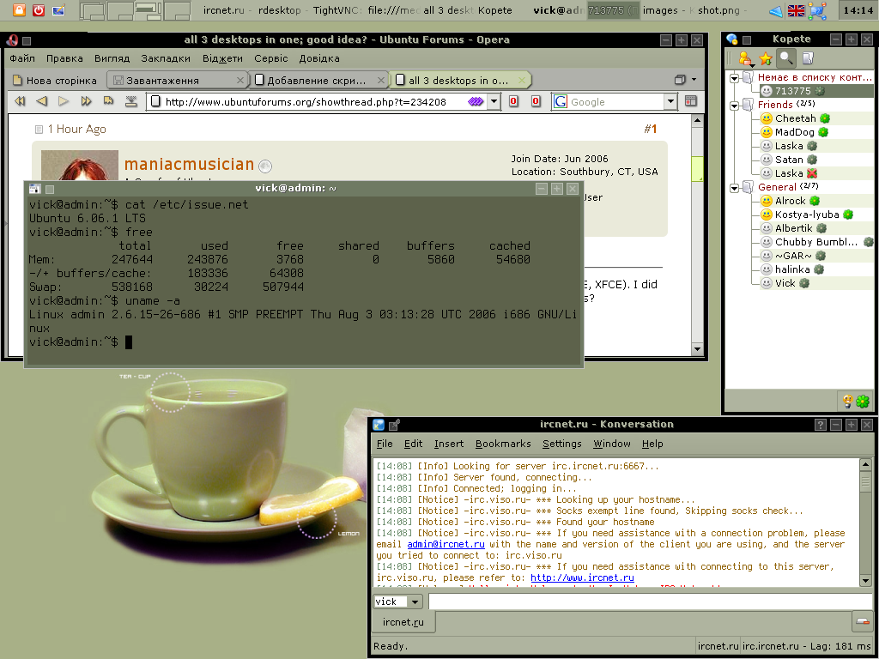The width and height of the screenshot is (879, 659).
Task: Click the first red counter icon after address bar
Action: [x=513, y=101]
